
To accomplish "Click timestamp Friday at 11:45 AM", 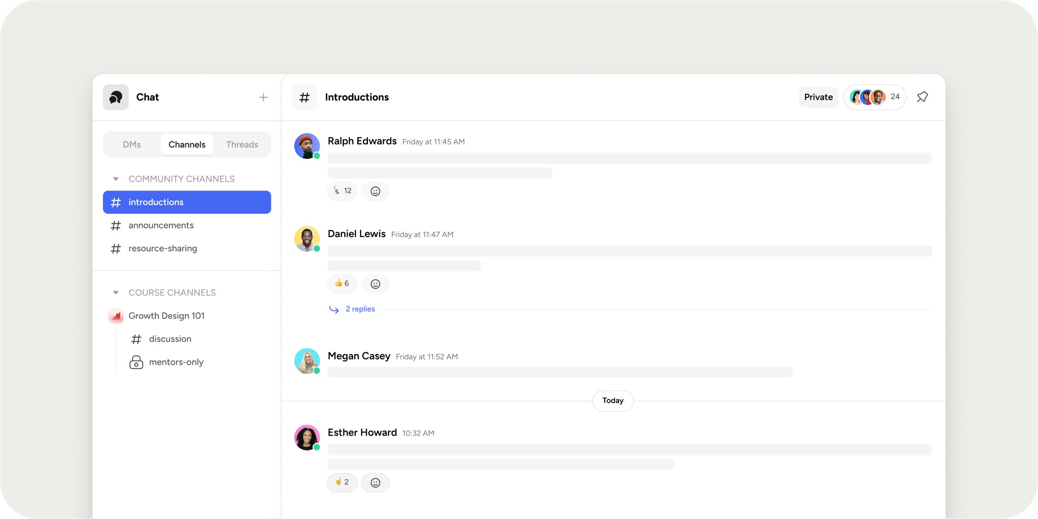I will [x=433, y=142].
